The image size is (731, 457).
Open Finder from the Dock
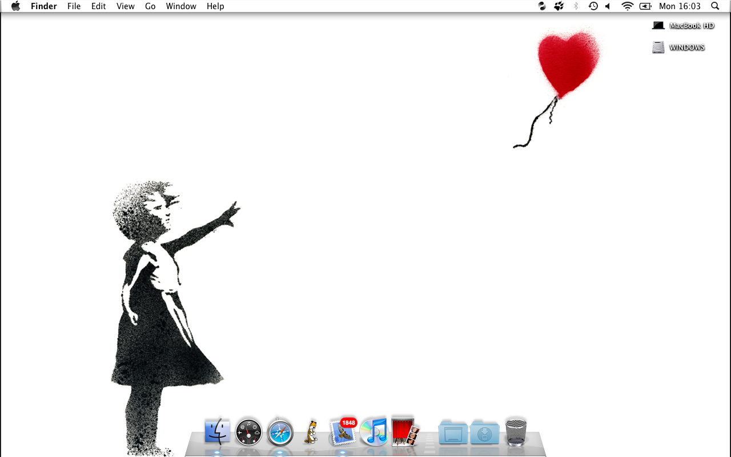point(217,431)
